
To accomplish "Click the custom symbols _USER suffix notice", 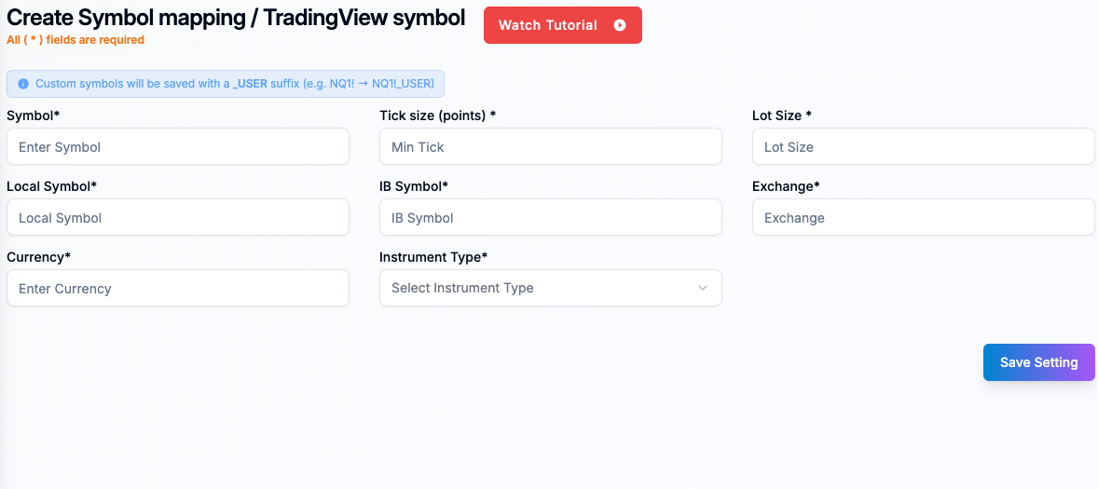I will 226,84.
